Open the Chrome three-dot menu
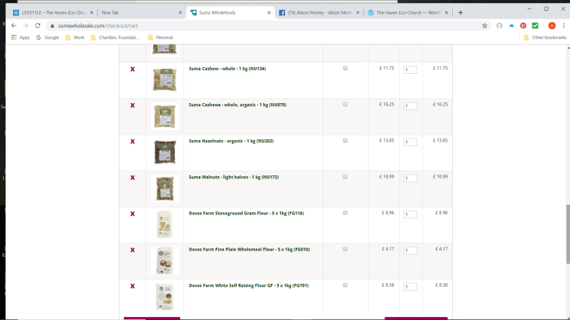 [x=562, y=25]
